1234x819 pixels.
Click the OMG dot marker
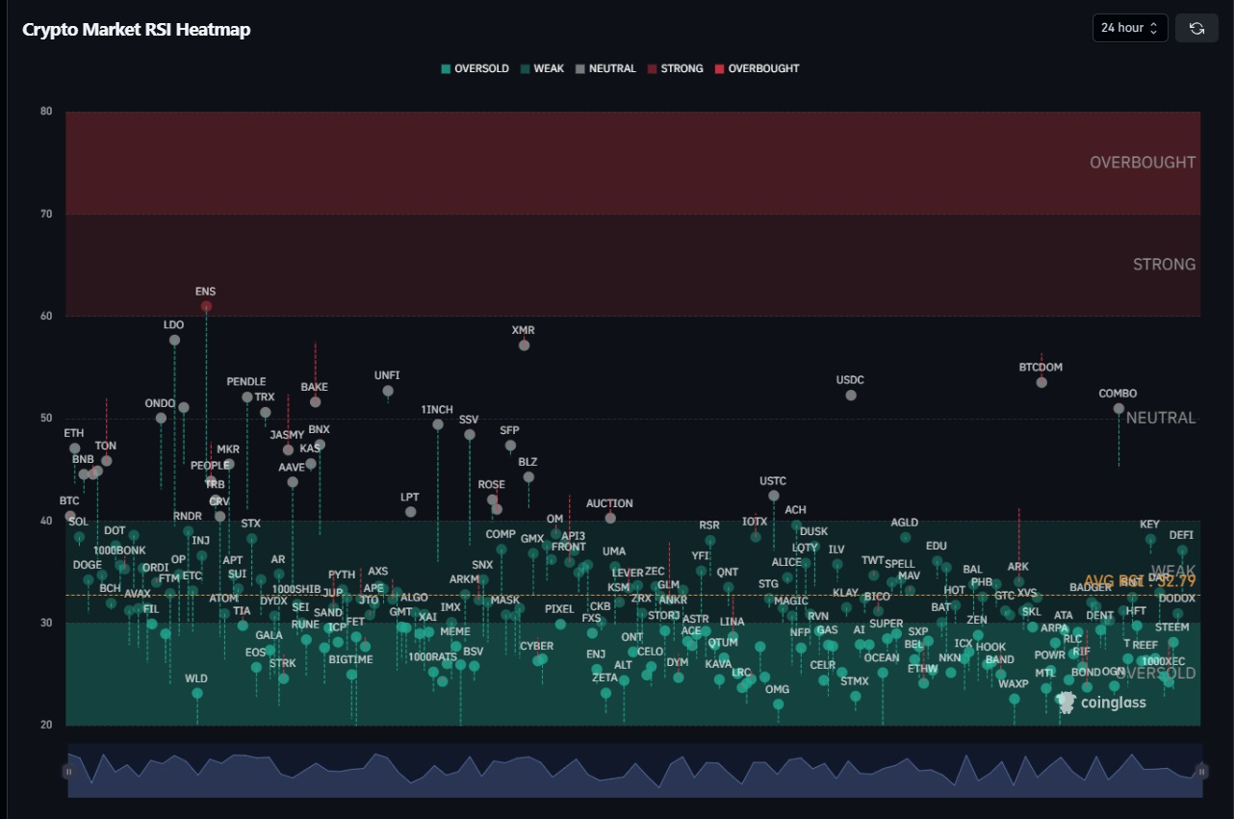click(778, 704)
